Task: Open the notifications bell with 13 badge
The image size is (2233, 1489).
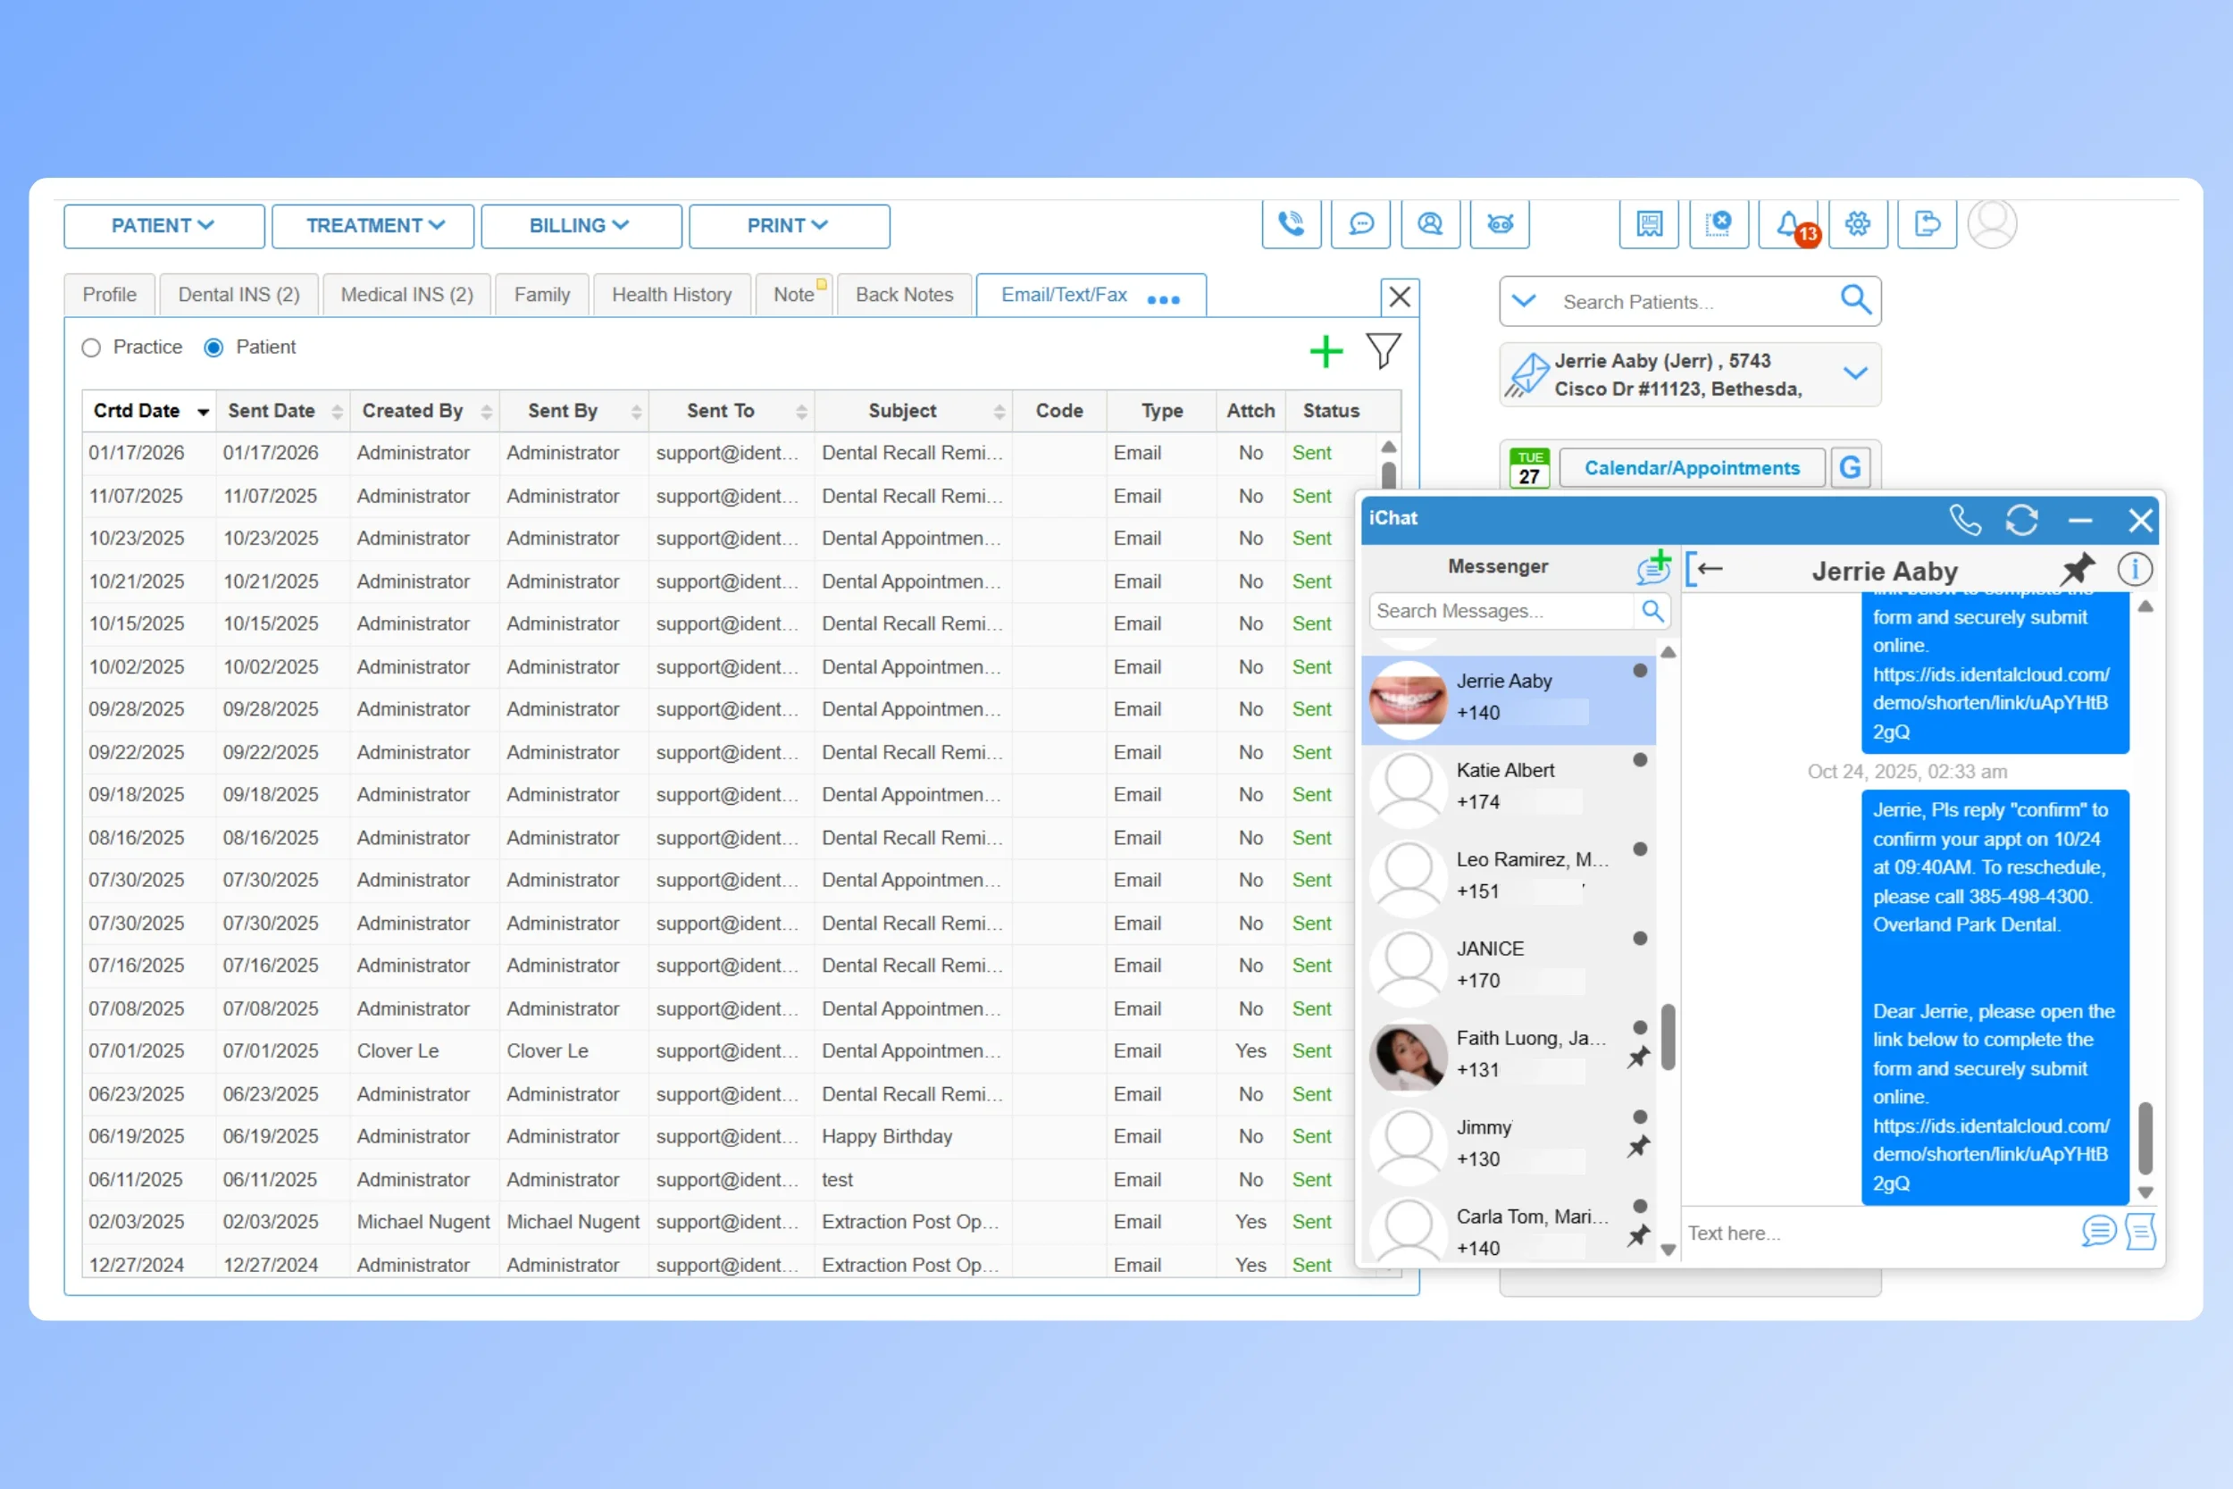Action: (x=1787, y=224)
